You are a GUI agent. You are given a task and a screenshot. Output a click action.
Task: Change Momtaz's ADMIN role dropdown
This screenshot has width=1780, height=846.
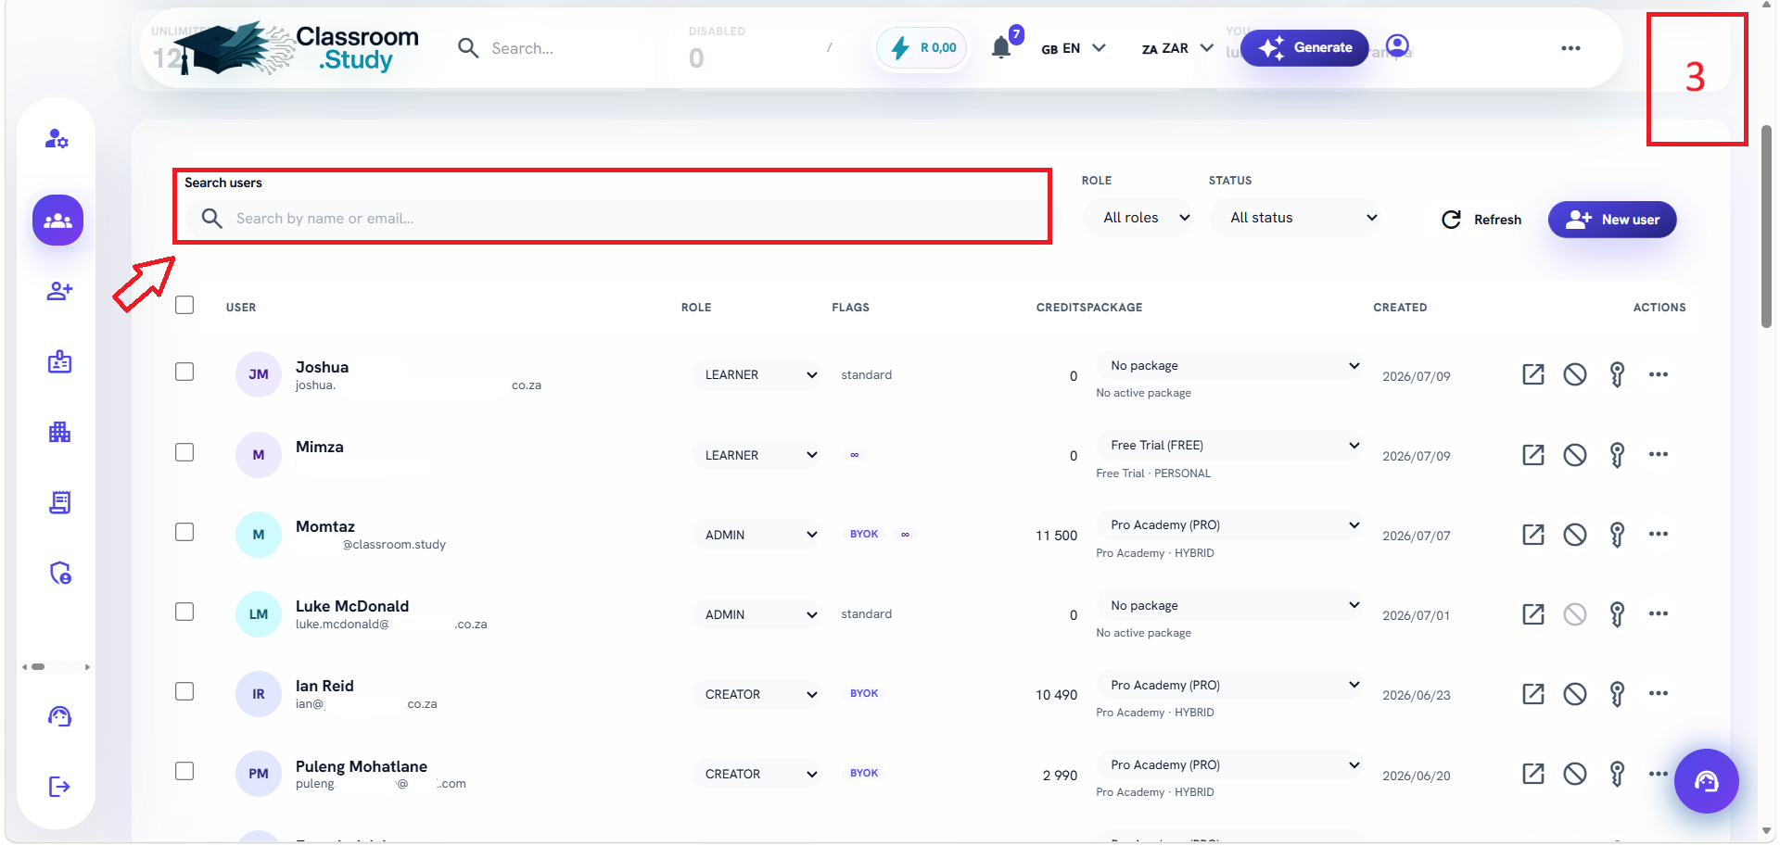[x=756, y=535]
